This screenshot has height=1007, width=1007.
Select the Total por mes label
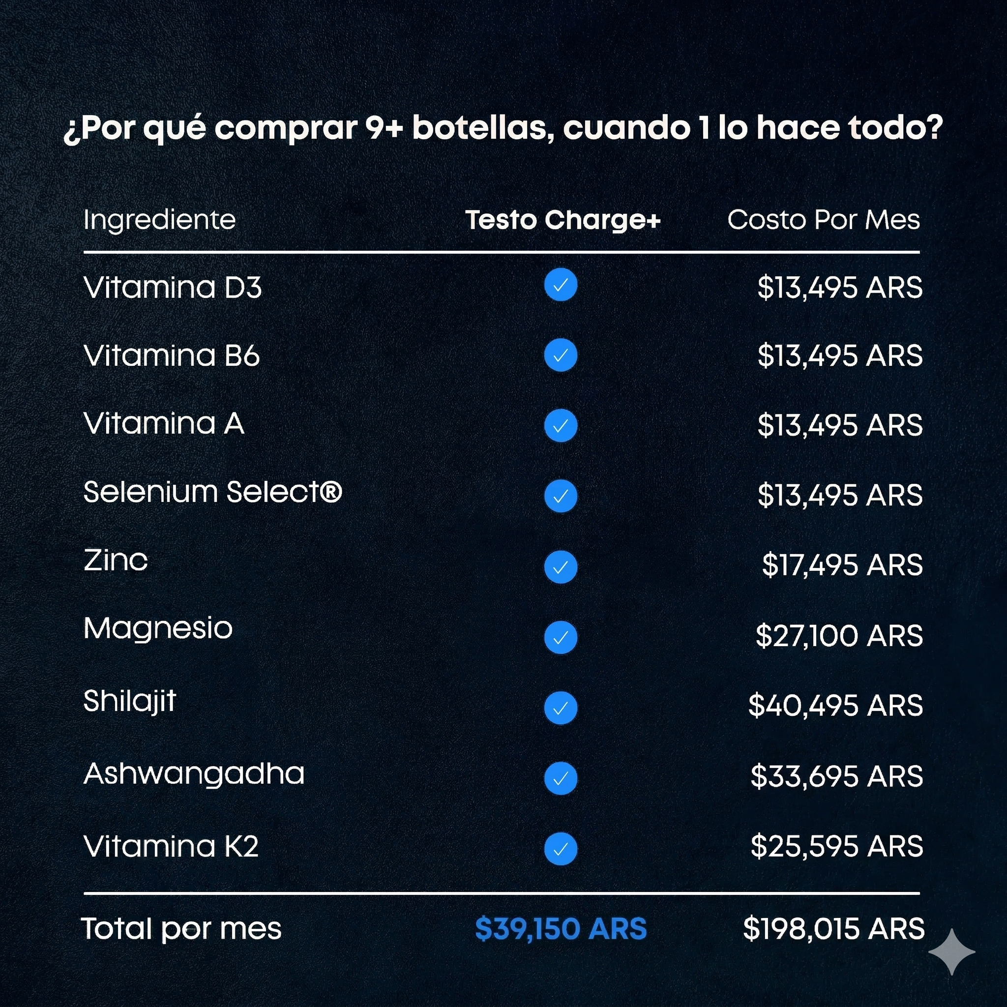pos(181,929)
